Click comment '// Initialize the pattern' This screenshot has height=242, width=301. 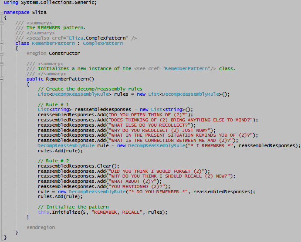[73, 207]
